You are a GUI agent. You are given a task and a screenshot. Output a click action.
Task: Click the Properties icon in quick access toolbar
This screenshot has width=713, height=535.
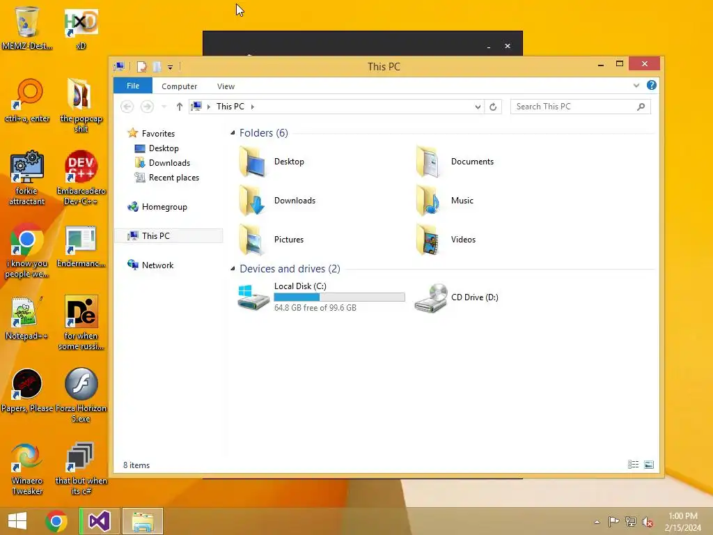142,67
